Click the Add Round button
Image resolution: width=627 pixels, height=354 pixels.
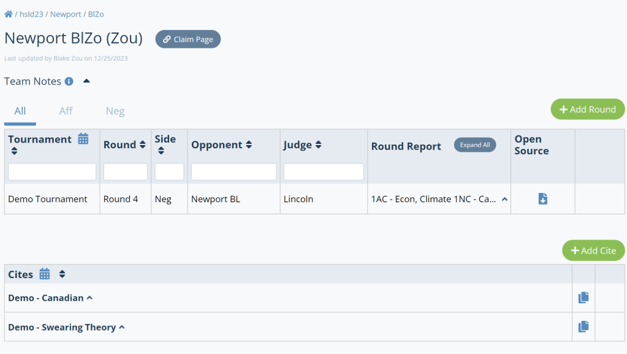coord(587,109)
